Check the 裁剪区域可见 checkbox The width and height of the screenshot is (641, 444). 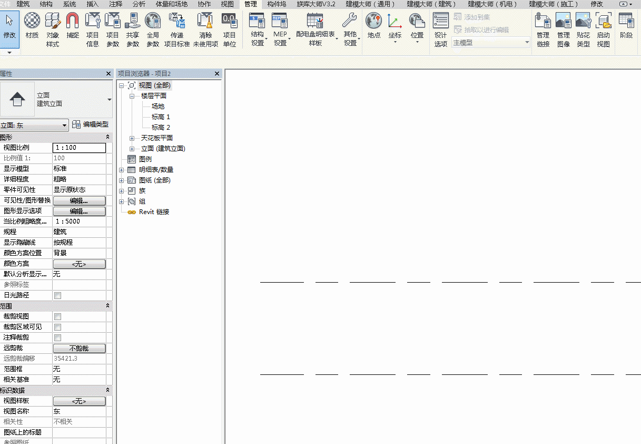click(57, 327)
